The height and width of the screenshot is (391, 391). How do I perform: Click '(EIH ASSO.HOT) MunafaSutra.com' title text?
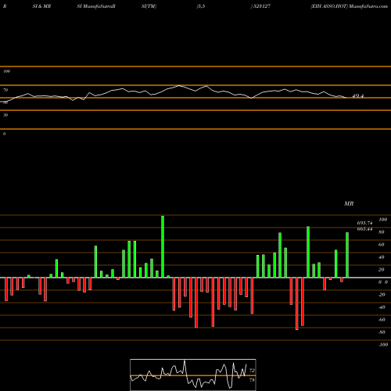tap(349, 6)
